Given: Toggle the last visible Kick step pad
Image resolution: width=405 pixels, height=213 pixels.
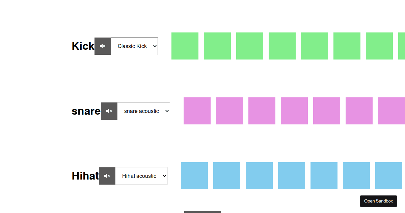Looking at the screenshot, I should (x=379, y=46).
